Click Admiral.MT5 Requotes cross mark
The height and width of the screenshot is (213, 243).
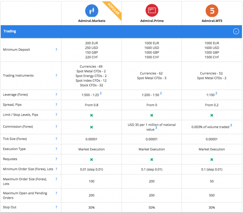212,159
